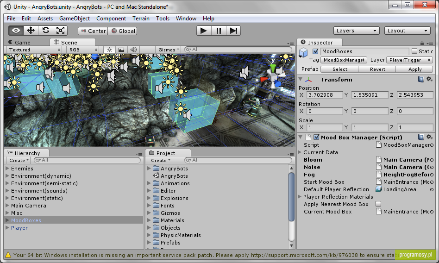Select Player in the Hierarchy

tap(19, 228)
